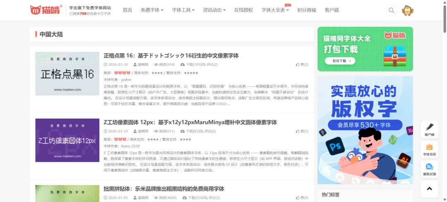The height and width of the screenshot is (202, 447).
Task: Click 字体作者：Astro-2539 text
Action: coord(122,146)
